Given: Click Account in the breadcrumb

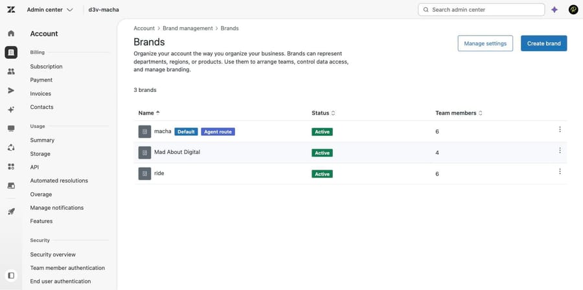Looking at the screenshot, I should (144, 28).
